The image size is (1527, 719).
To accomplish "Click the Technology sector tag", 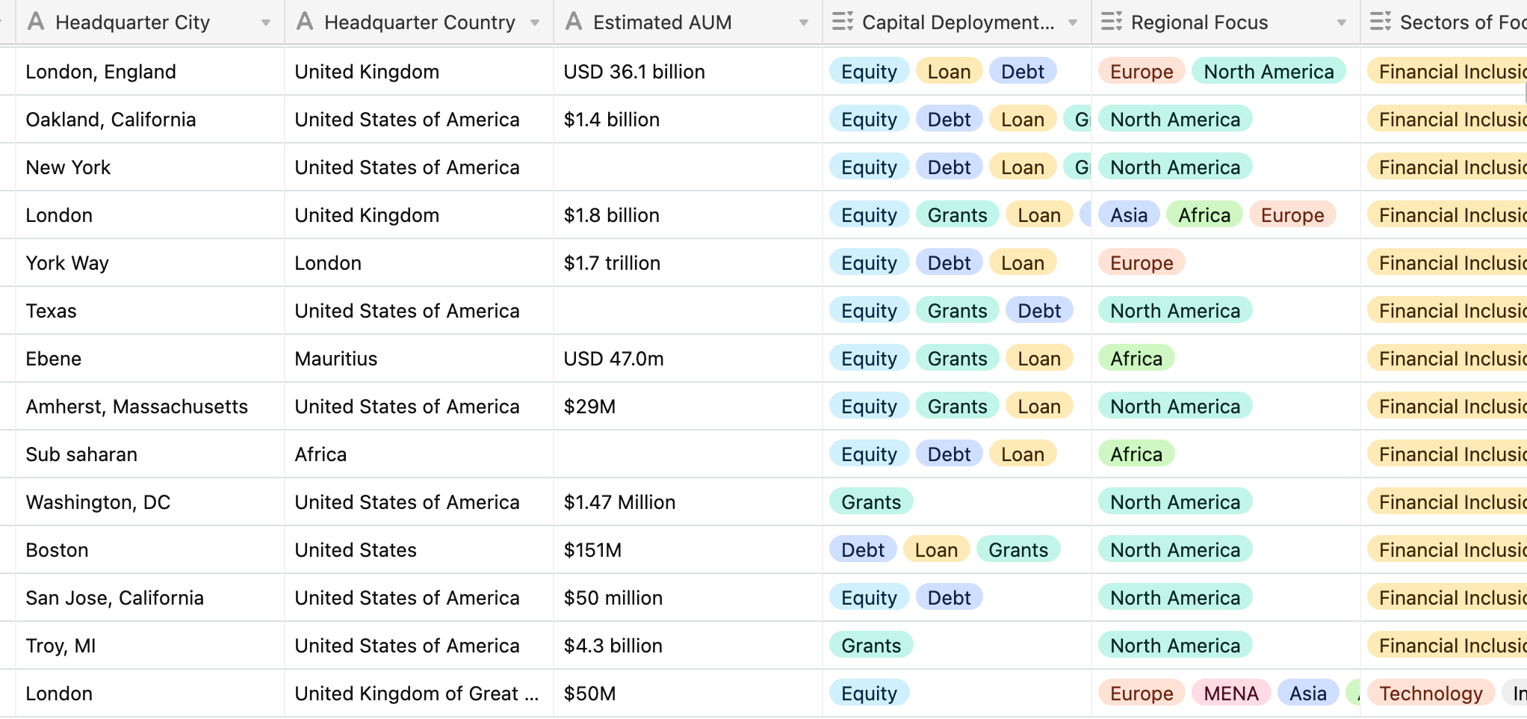I will click(x=1430, y=694).
